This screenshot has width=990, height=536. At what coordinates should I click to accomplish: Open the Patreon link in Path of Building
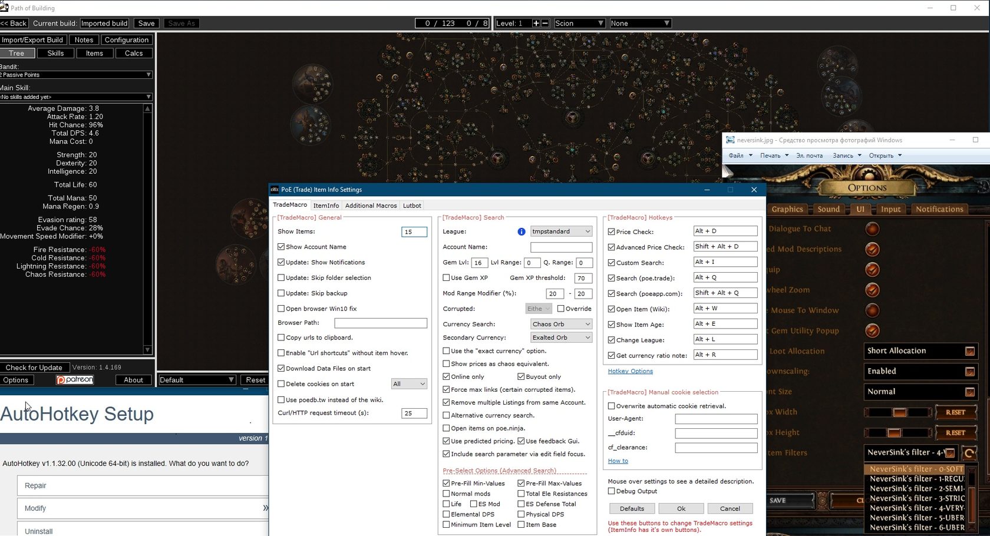click(x=74, y=380)
